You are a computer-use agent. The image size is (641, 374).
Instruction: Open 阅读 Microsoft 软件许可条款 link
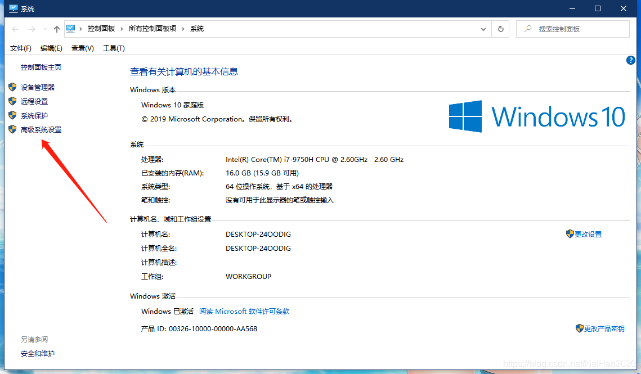[x=244, y=312]
